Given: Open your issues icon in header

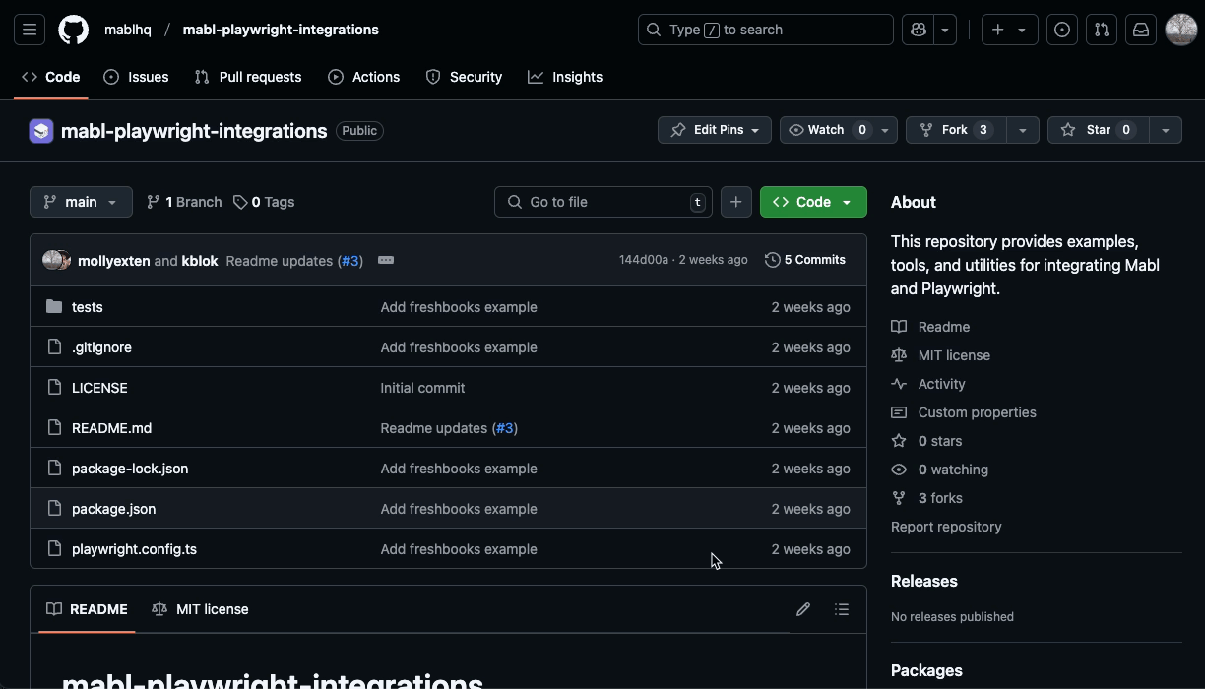Looking at the screenshot, I should pos(1062,30).
